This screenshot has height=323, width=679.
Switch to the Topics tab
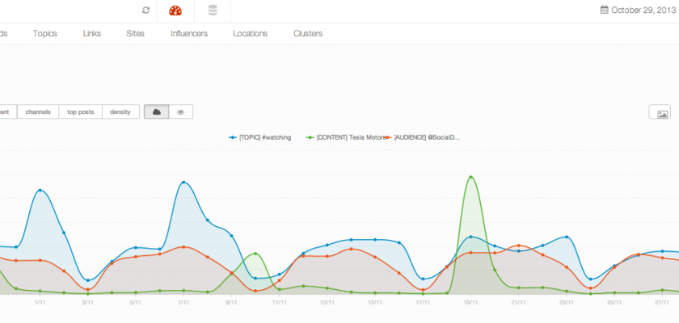point(44,34)
